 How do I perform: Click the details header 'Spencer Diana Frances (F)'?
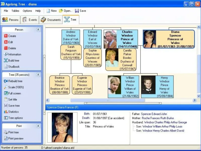pyautogui.click(x=63, y=107)
